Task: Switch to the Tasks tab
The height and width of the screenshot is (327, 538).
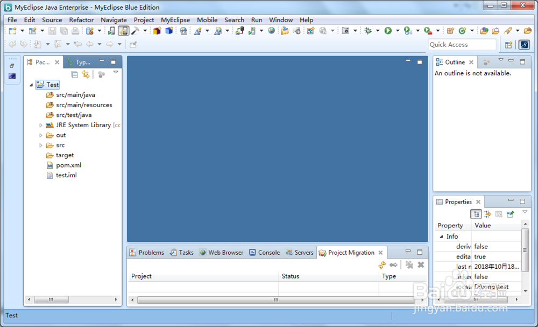Action: point(182,253)
